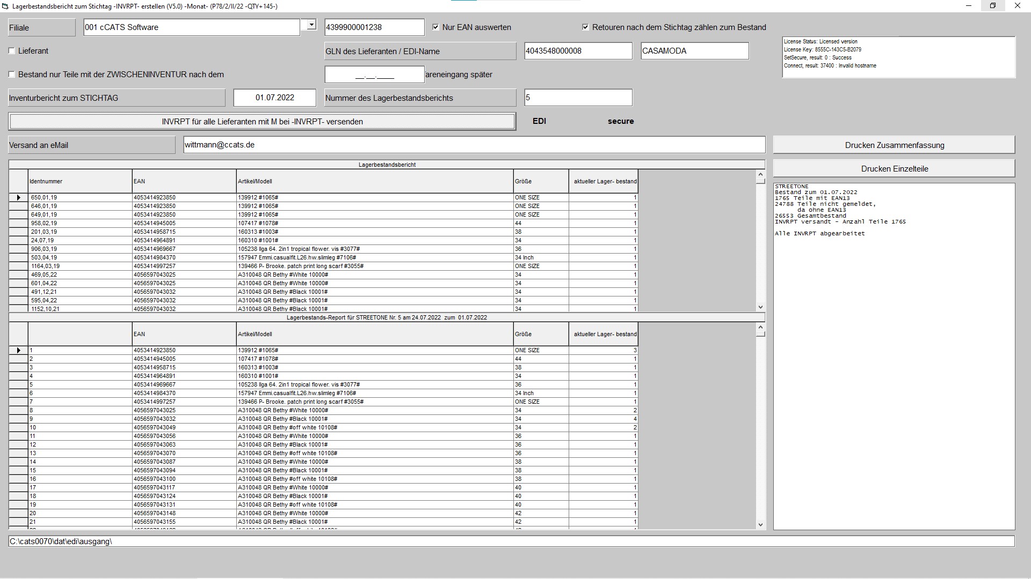The height and width of the screenshot is (579, 1031).
Task: Click the Identnummer column header
Action: point(80,182)
